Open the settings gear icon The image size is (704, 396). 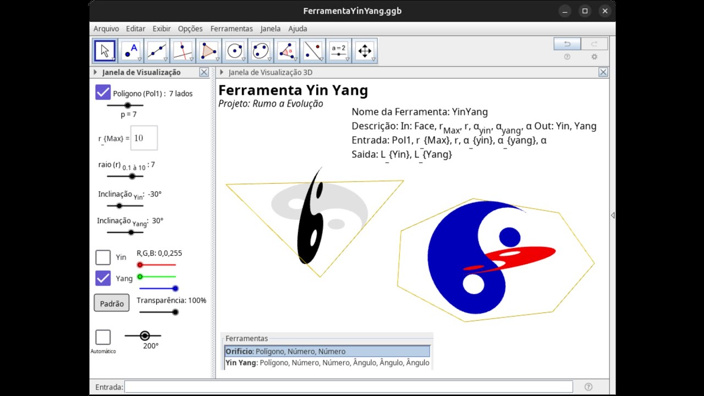click(x=594, y=57)
